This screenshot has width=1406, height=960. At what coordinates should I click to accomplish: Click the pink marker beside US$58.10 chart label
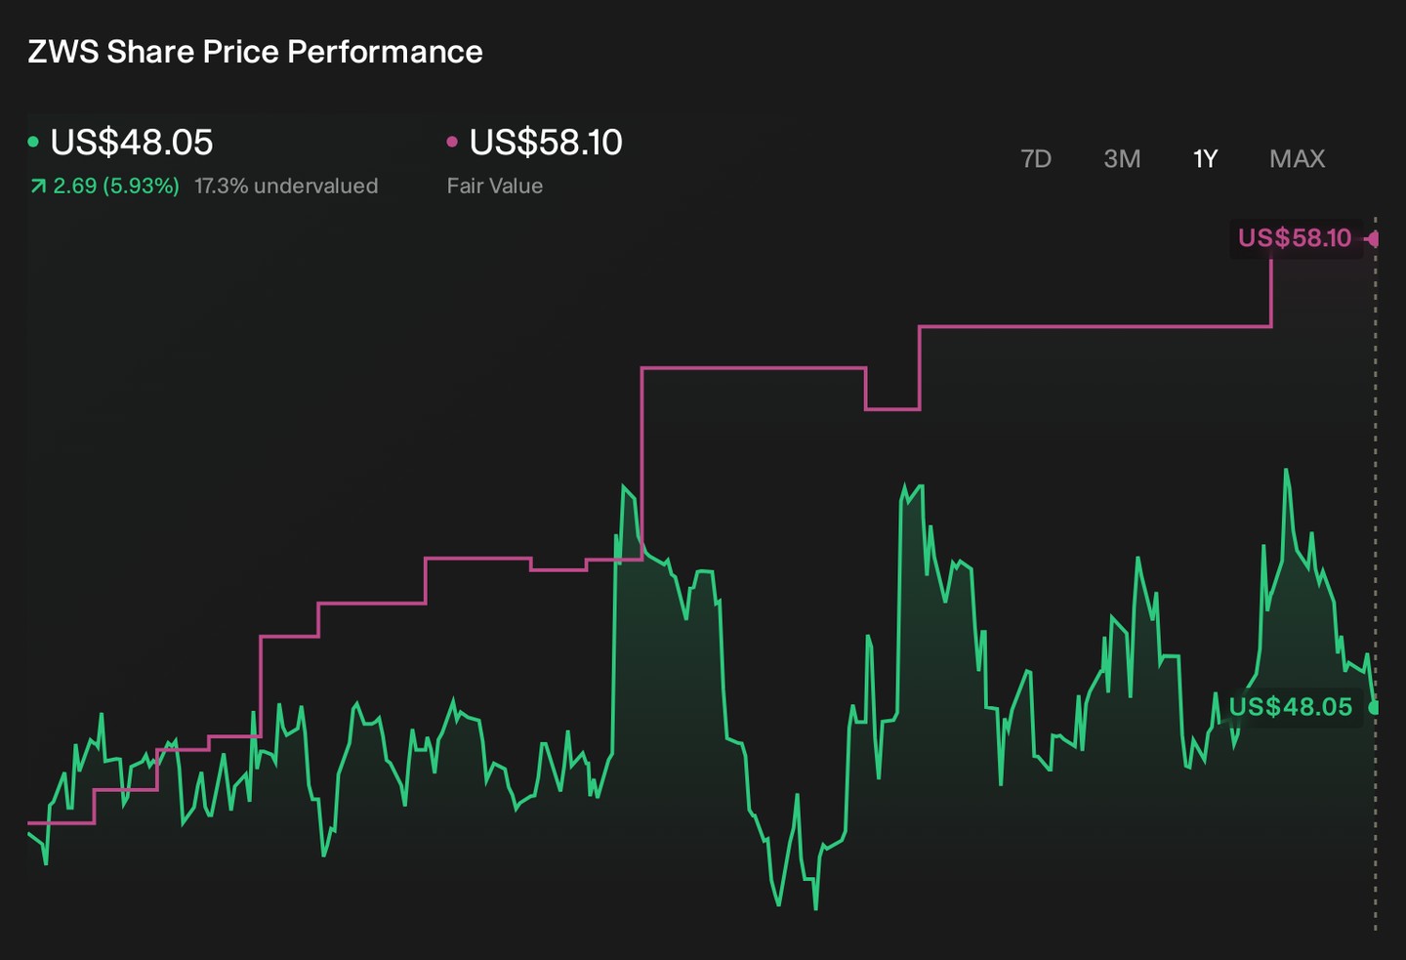tap(1372, 238)
